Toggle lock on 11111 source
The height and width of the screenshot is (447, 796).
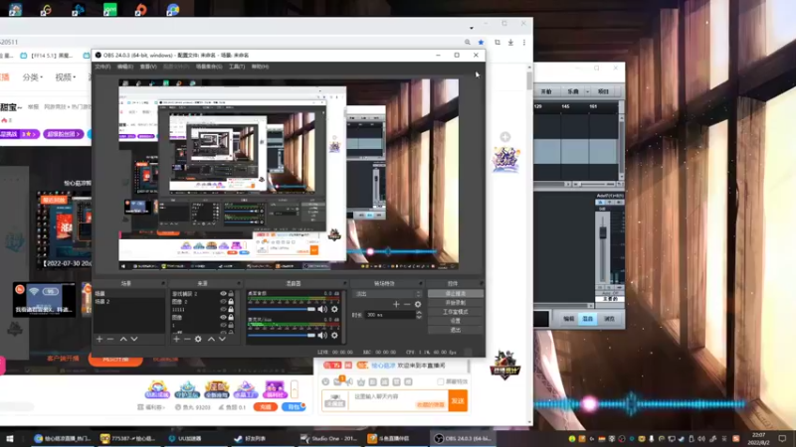[231, 309]
